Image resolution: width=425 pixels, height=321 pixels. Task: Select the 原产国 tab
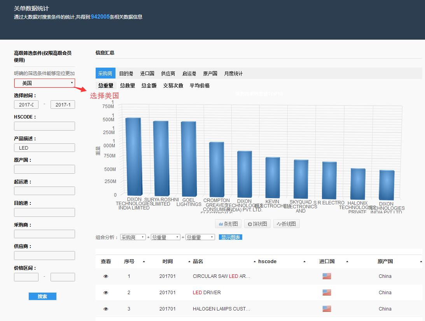[210, 73]
